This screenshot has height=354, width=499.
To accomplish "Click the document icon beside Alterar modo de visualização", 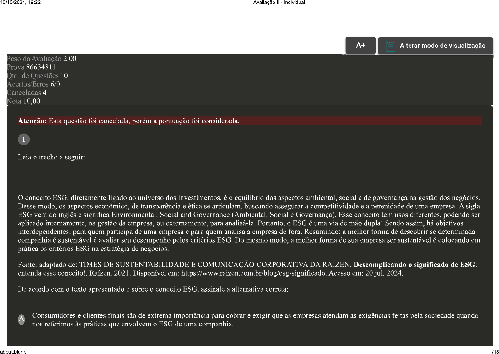I will pos(390,46).
